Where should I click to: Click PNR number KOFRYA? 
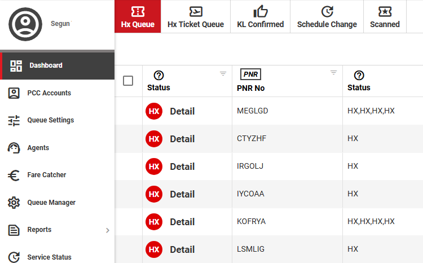[x=251, y=221]
